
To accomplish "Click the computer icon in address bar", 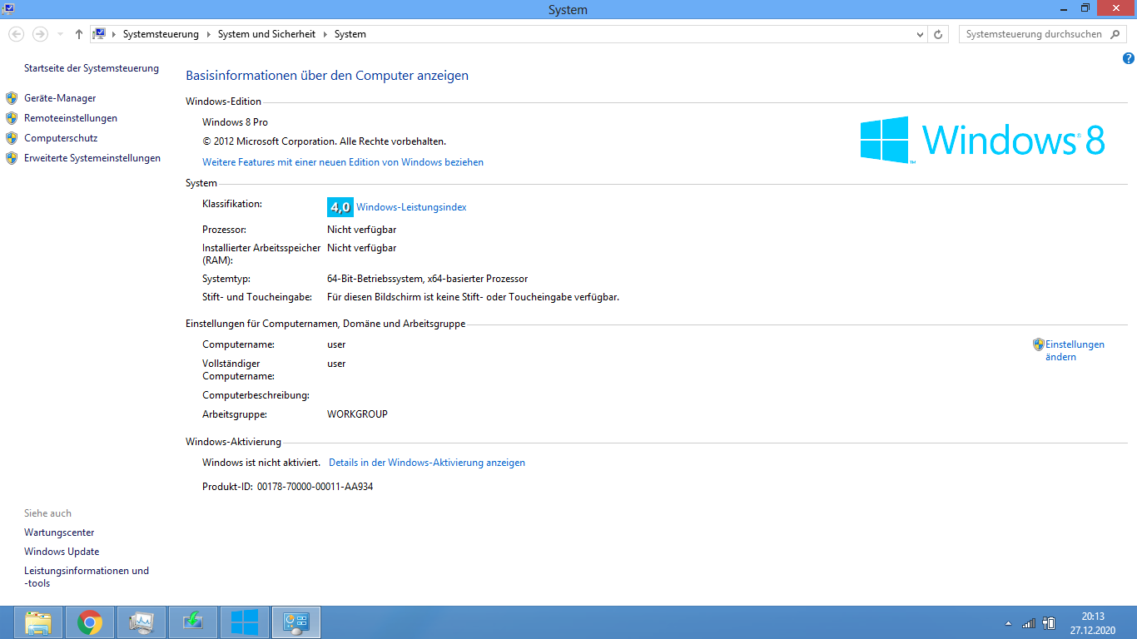I will click(100, 34).
